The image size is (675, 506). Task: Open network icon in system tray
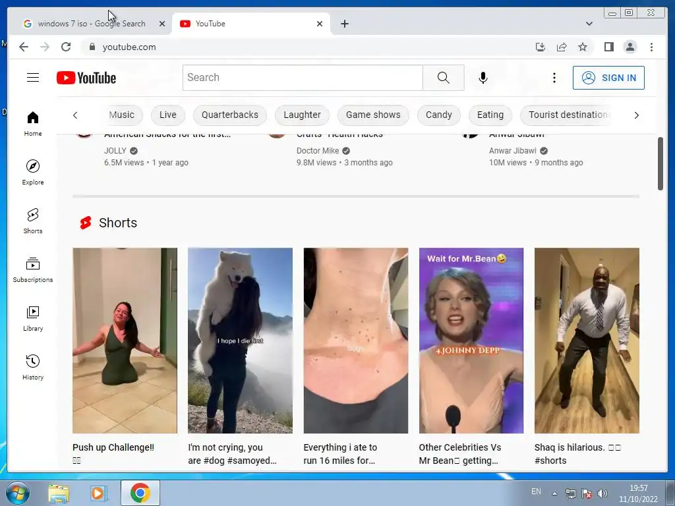(x=571, y=493)
